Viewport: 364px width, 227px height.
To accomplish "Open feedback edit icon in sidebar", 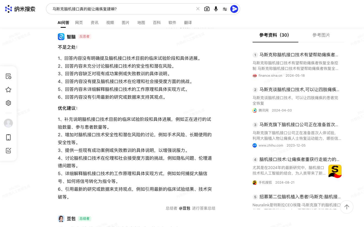I will (x=8, y=151).
